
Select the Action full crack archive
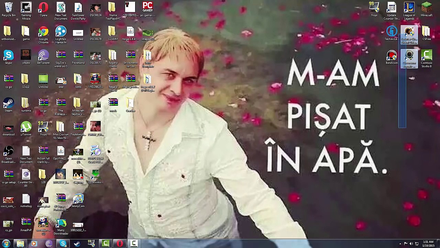pos(43,154)
